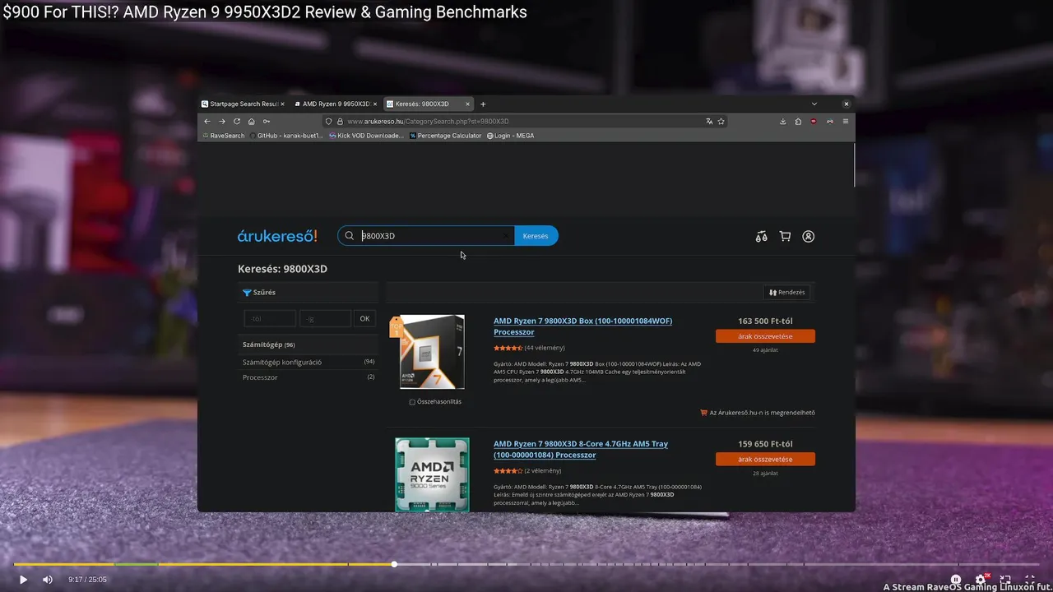
Task: Click Ryzen 7 9800X3D Box product image
Action: point(432,352)
